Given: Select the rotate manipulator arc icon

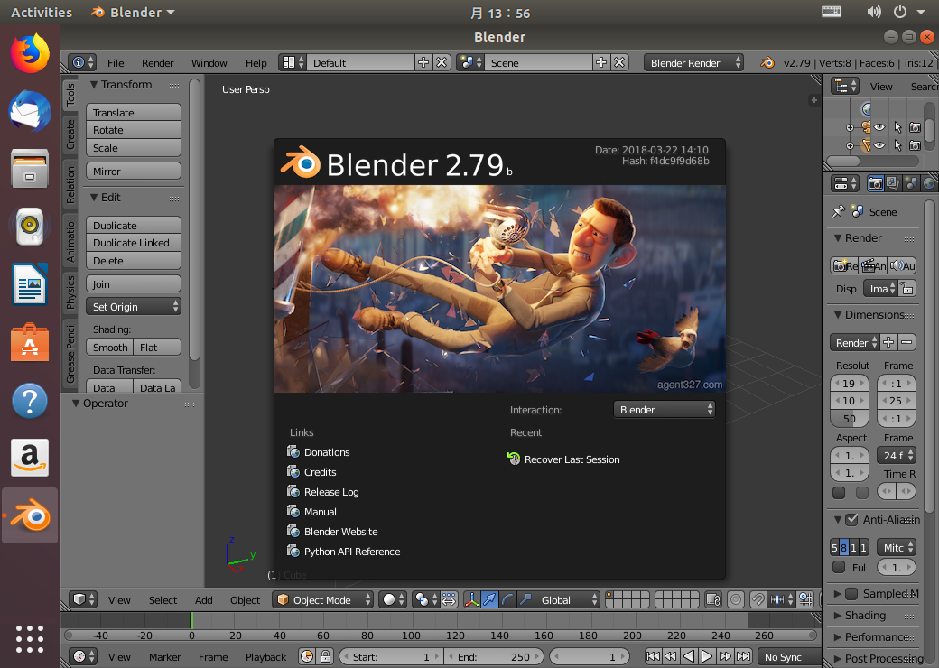Looking at the screenshot, I should pyautogui.click(x=507, y=599).
